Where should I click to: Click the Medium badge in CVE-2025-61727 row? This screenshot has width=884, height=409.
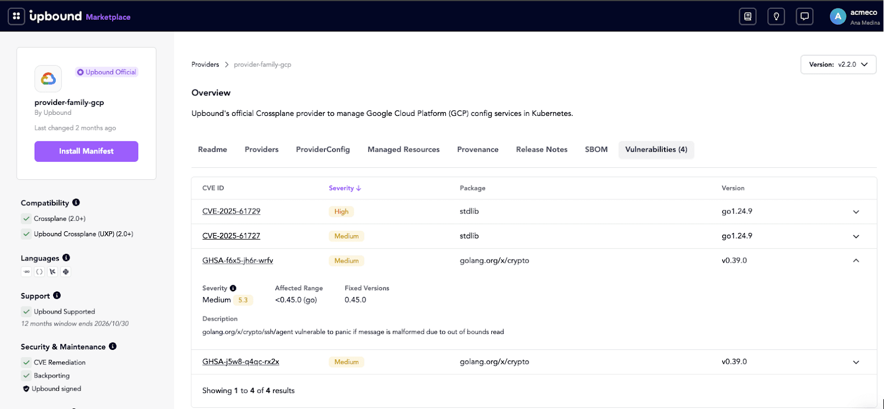click(x=346, y=236)
